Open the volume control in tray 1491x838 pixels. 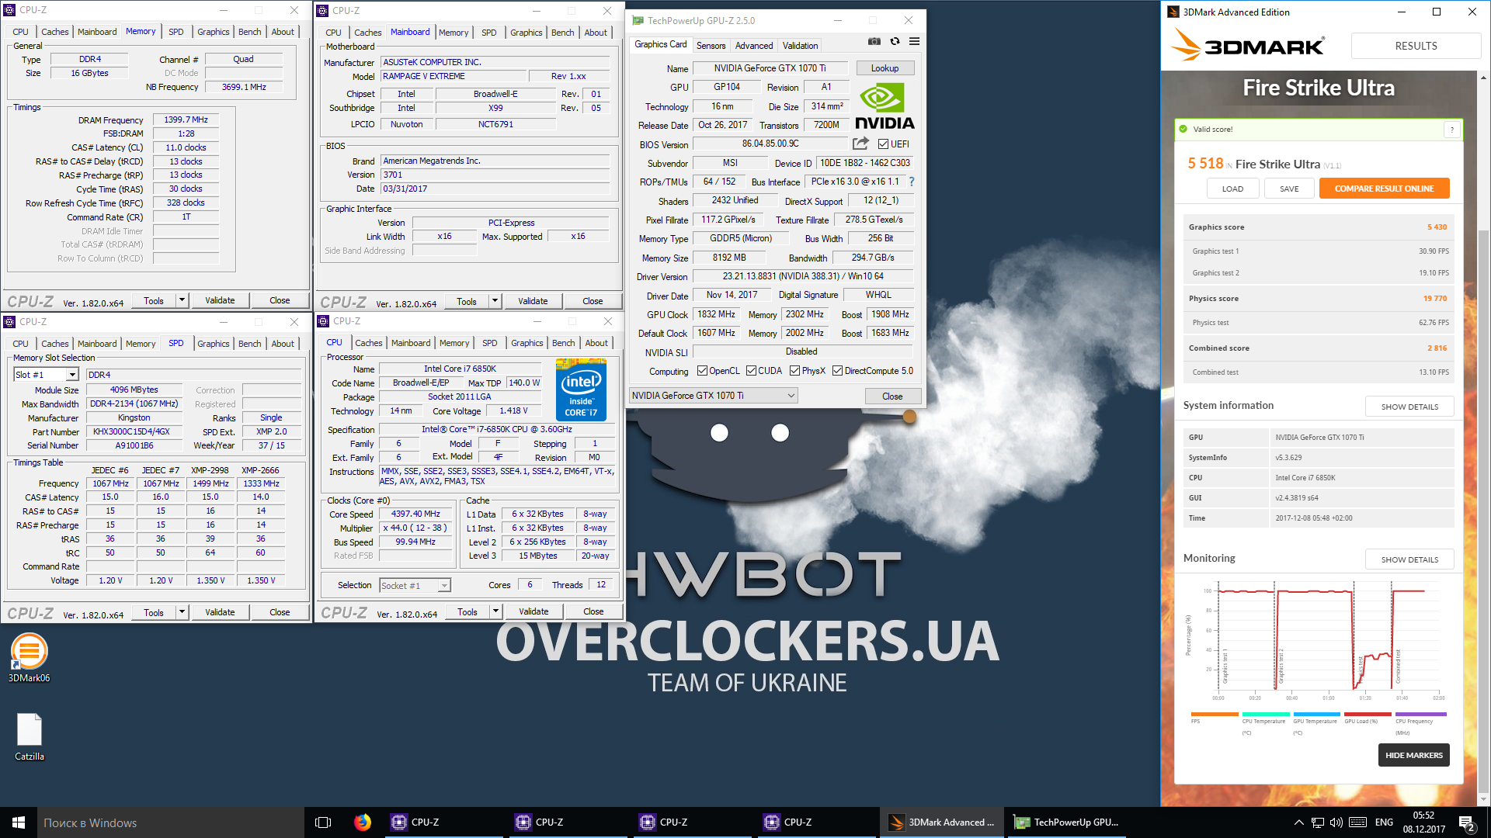(1336, 822)
